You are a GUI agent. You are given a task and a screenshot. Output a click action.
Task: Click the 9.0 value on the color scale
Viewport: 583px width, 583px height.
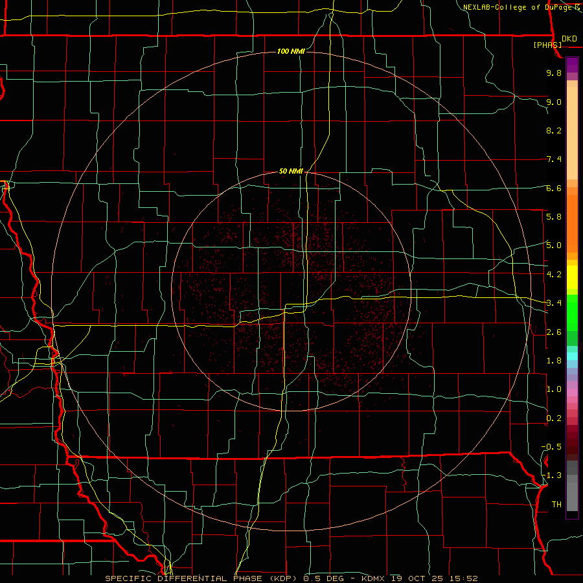554,102
